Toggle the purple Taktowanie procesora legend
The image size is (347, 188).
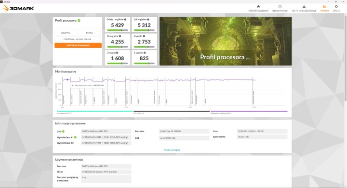click(x=249, y=112)
